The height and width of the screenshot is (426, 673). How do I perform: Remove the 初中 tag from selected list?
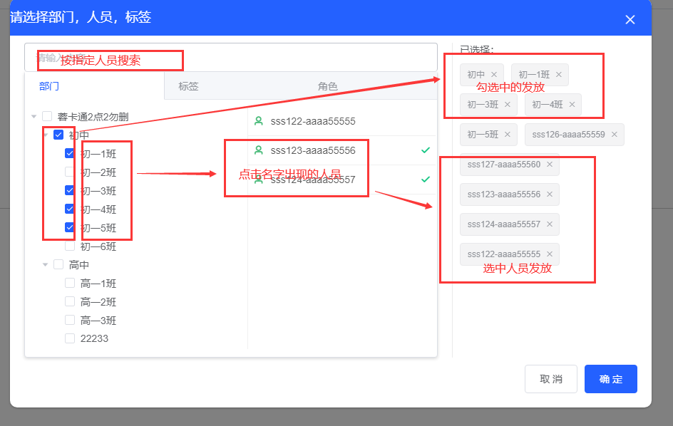coord(494,75)
